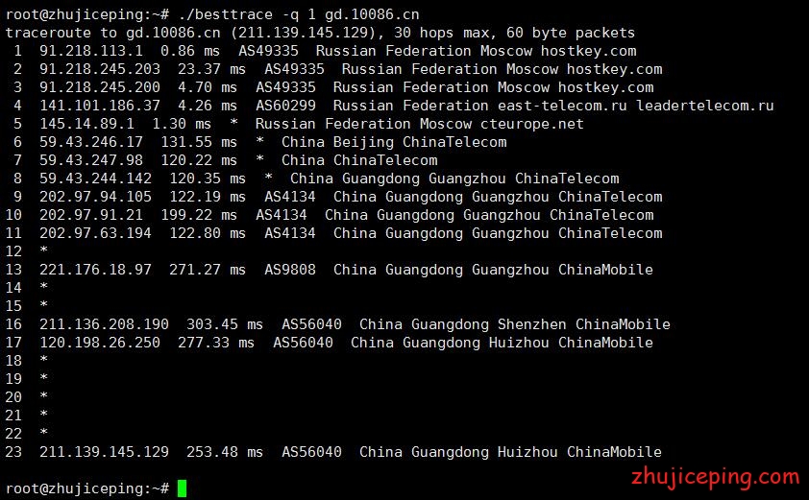Click hop 2 IP '91.218.245.203'
Image resolution: width=809 pixels, height=500 pixels.
point(100,69)
